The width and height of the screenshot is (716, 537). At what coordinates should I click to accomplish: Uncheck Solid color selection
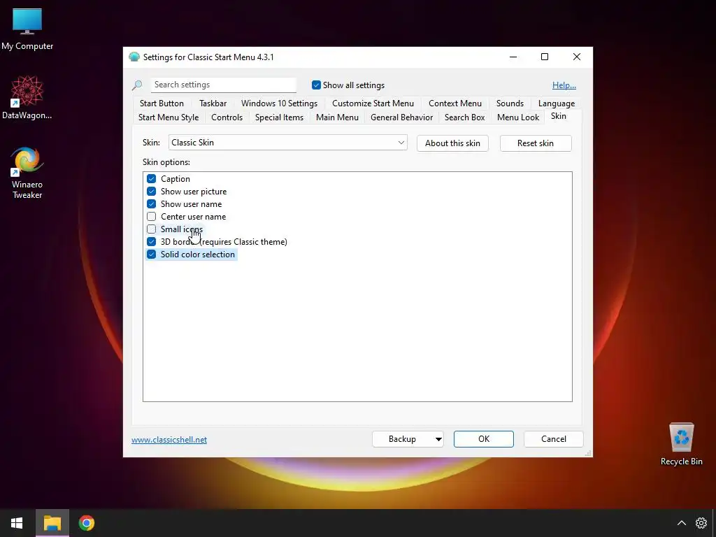click(x=151, y=255)
